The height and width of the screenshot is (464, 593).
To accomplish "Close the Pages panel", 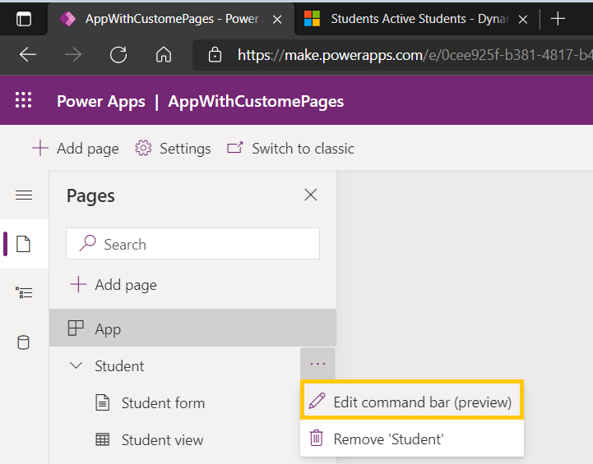I will [x=311, y=195].
